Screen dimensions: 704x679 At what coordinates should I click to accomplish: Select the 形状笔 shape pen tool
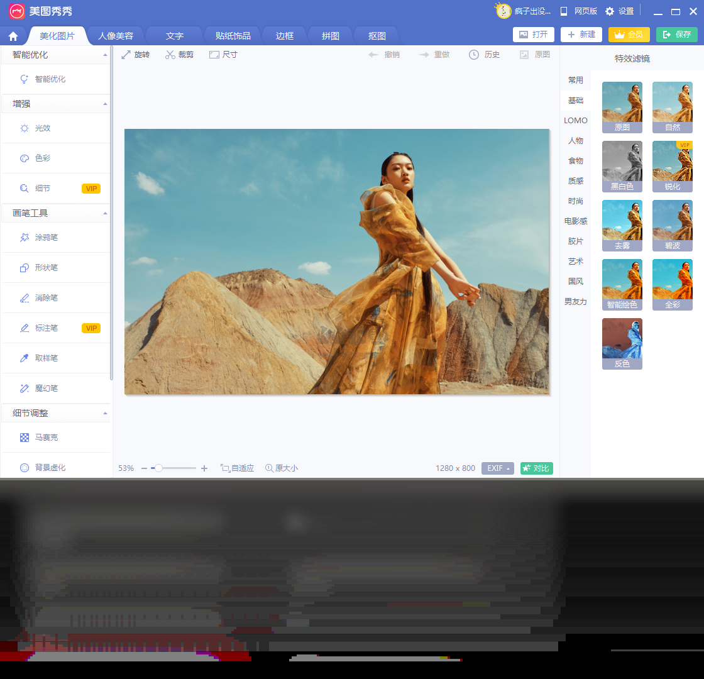pos(47,267)
